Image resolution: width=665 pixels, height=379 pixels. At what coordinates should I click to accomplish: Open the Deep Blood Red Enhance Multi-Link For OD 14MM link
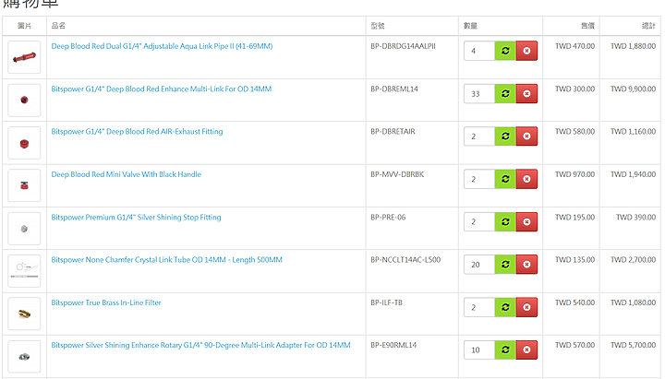coord(161,89)
